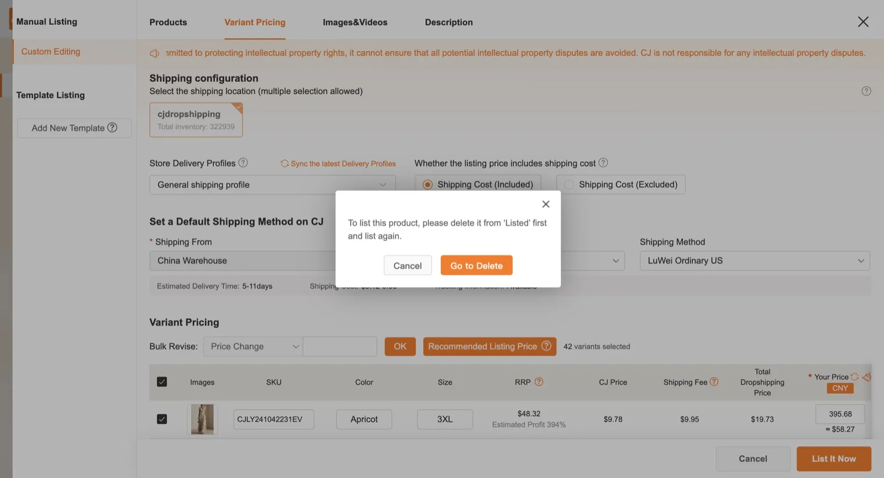
Task: Click the bulk revise value input field
Action: [340, 346]
